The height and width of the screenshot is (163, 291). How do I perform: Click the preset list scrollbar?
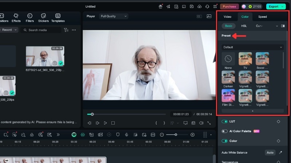coord(283,60)
